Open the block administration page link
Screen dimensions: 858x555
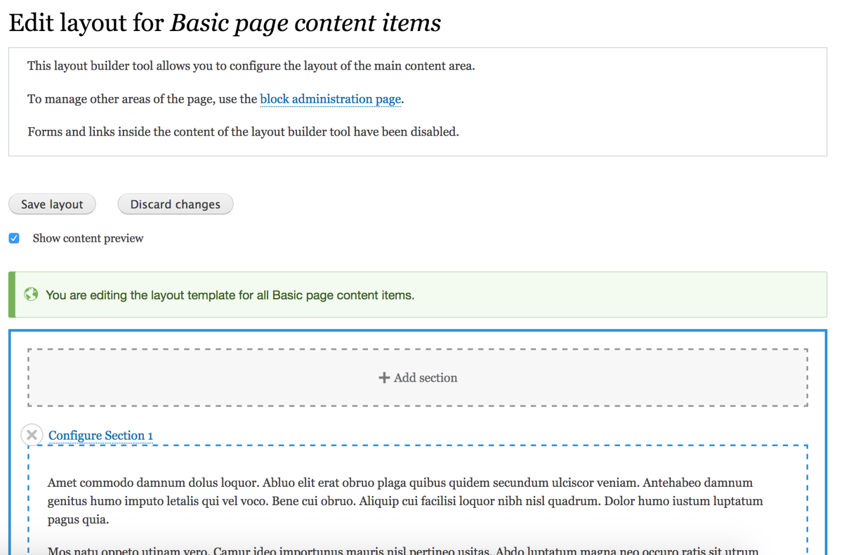coord(330,99)
